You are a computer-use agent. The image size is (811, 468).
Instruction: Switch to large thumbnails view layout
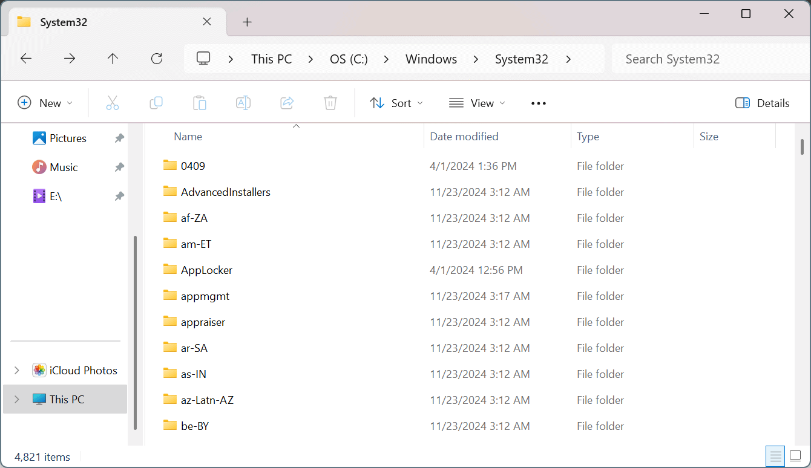tap(795, 456)
